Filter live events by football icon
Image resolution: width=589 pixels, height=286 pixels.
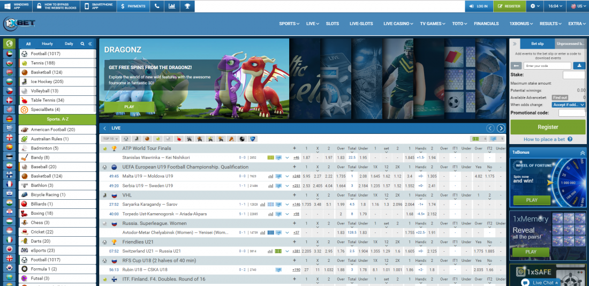(126, 139)
